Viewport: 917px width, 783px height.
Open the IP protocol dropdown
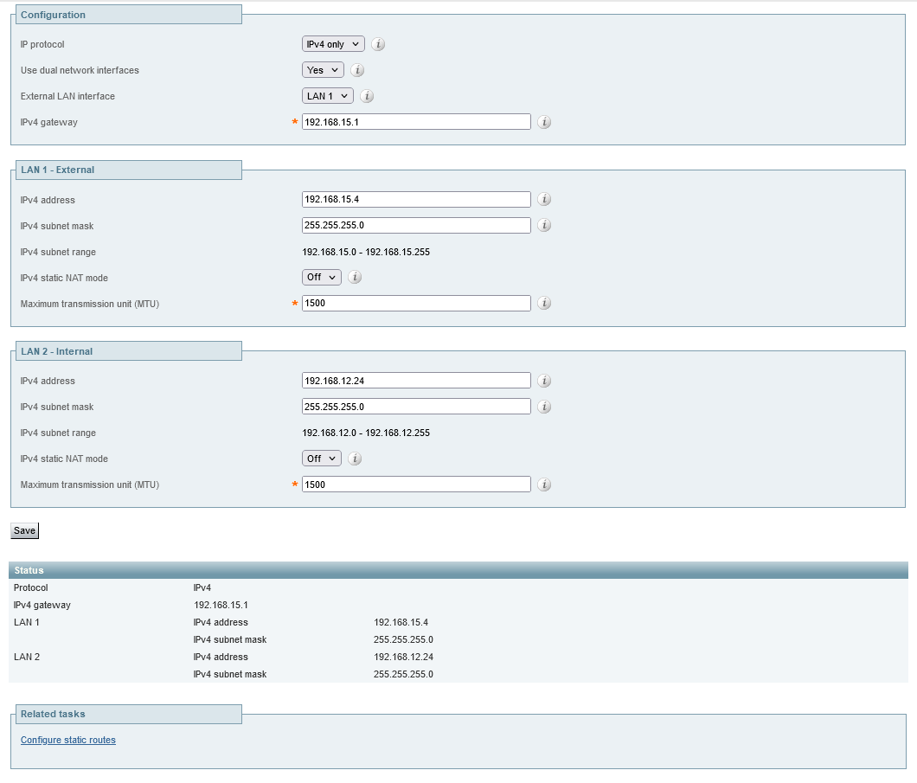[332, 43]
